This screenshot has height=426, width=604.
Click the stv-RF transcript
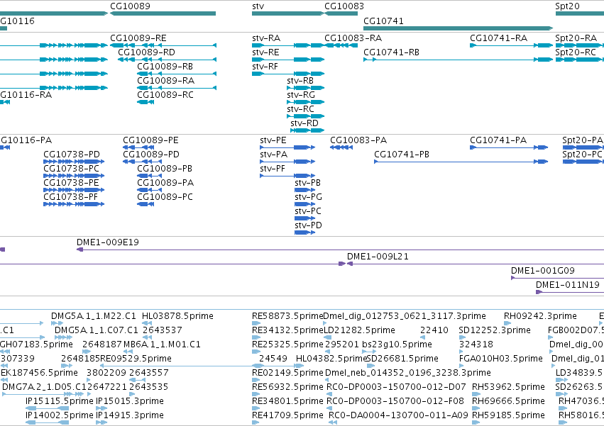(288, 74)
